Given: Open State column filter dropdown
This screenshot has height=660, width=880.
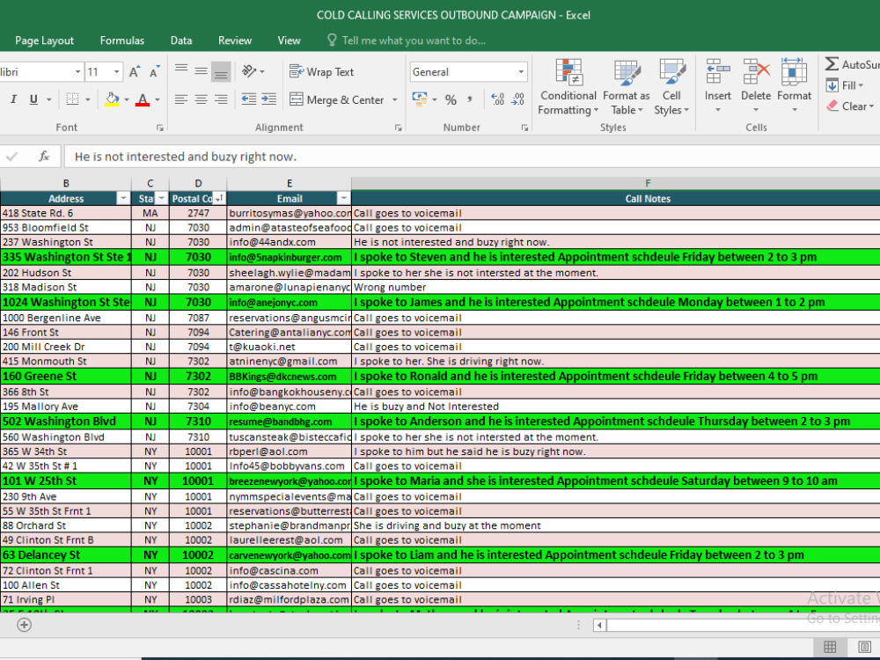Looking at the screenshot, I should [x=162, y=198].
